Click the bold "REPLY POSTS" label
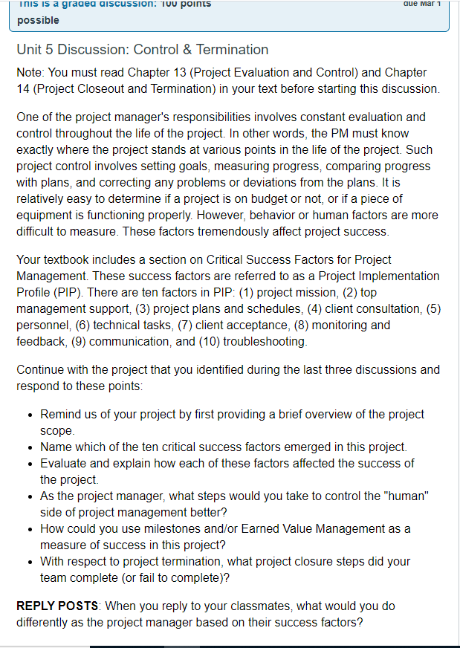This screenshot has height=648, width=460. pyautogui.click(x=57, y=606)
